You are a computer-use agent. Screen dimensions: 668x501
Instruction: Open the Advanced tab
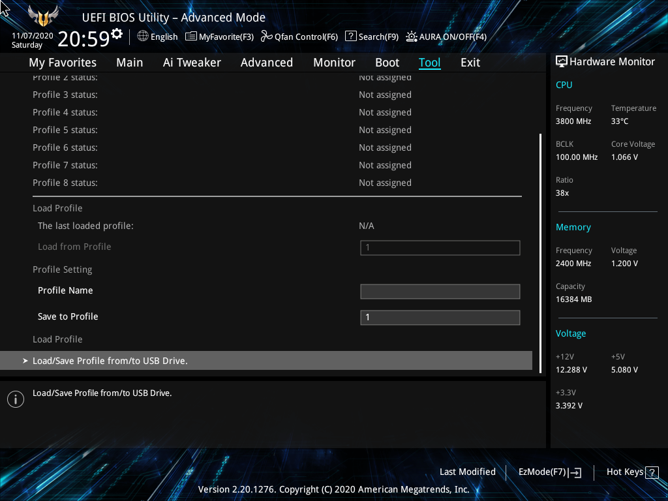point(267,63)
